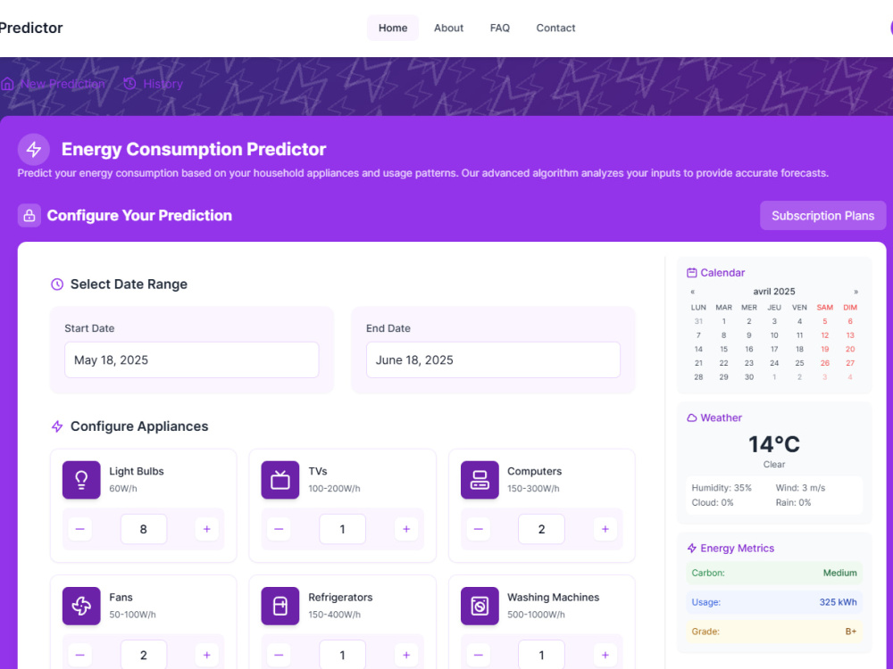Click the Predictor logo text
The image size is (893, 669).
coord(31,28)
